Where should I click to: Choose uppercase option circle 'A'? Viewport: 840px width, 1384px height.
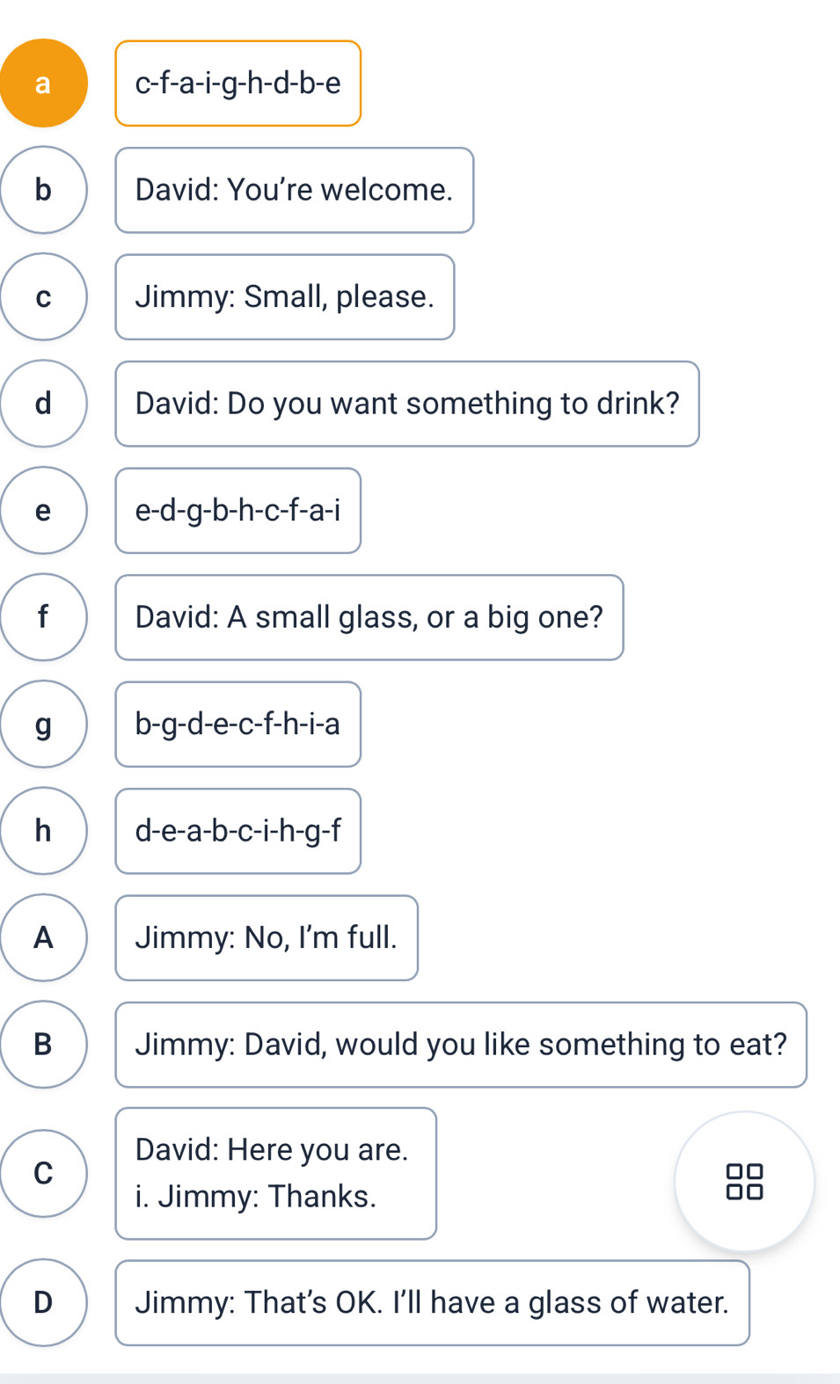[43, 937]
